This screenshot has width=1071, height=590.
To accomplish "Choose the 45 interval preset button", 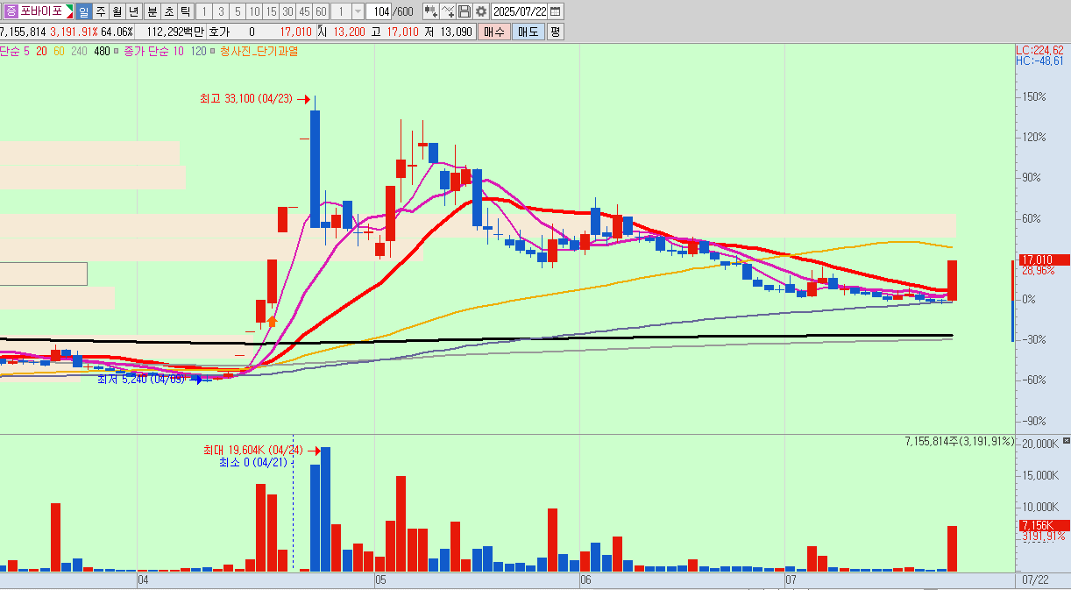I will tap(304, 11).
